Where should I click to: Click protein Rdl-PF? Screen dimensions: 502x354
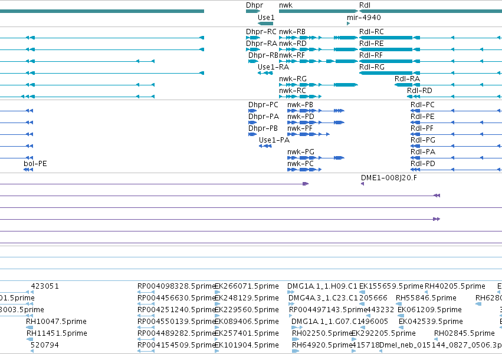(x=456, y=134)
